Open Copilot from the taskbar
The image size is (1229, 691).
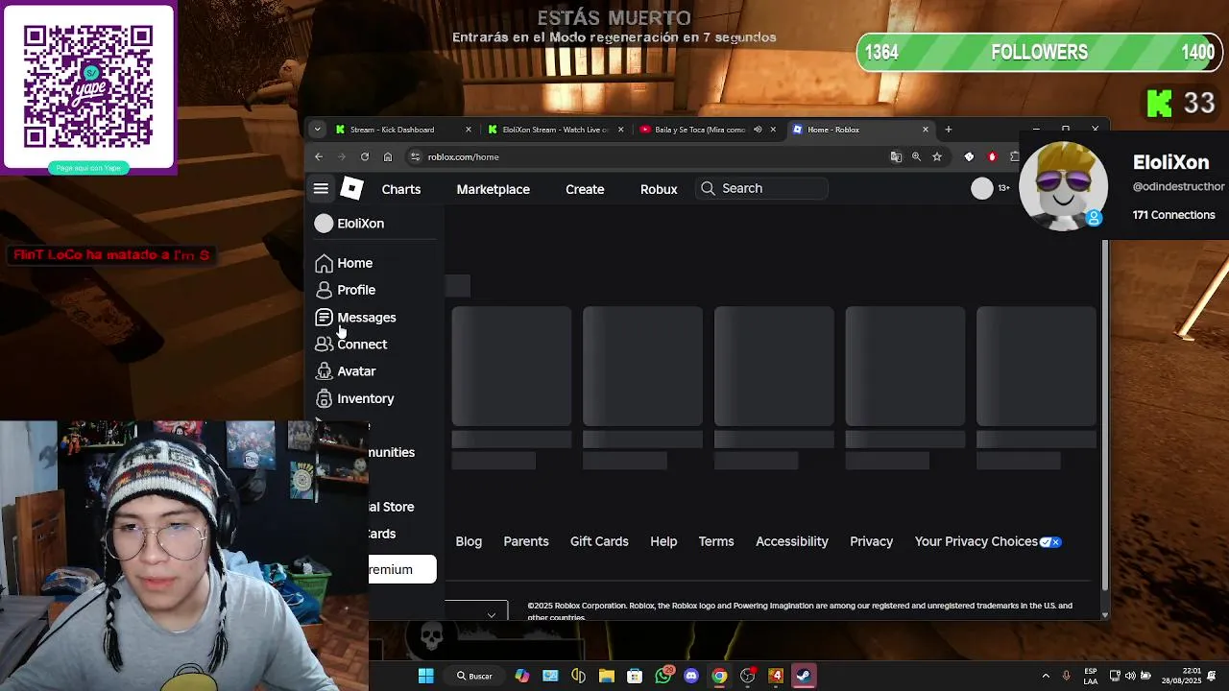[521, 676]
